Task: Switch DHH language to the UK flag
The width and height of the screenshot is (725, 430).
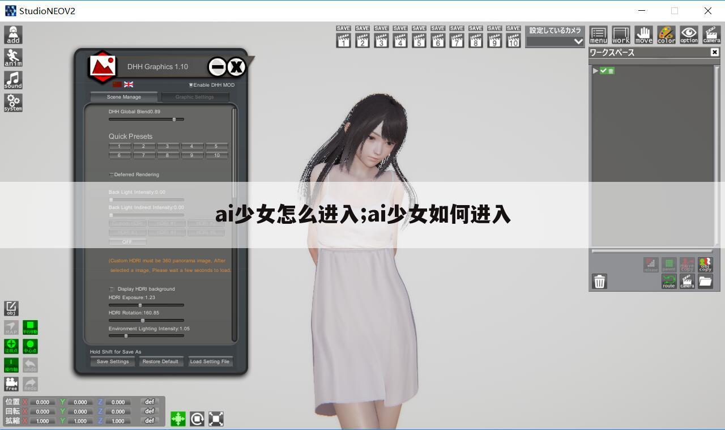Action: tap(129, 84)
